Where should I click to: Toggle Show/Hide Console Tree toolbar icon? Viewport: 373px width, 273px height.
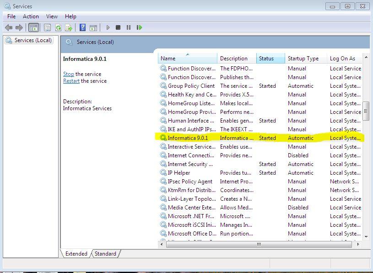[x=33, y=27]
